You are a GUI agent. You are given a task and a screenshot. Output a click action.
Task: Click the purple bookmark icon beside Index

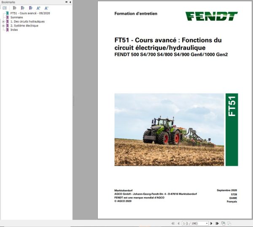(x=7, y=30)
